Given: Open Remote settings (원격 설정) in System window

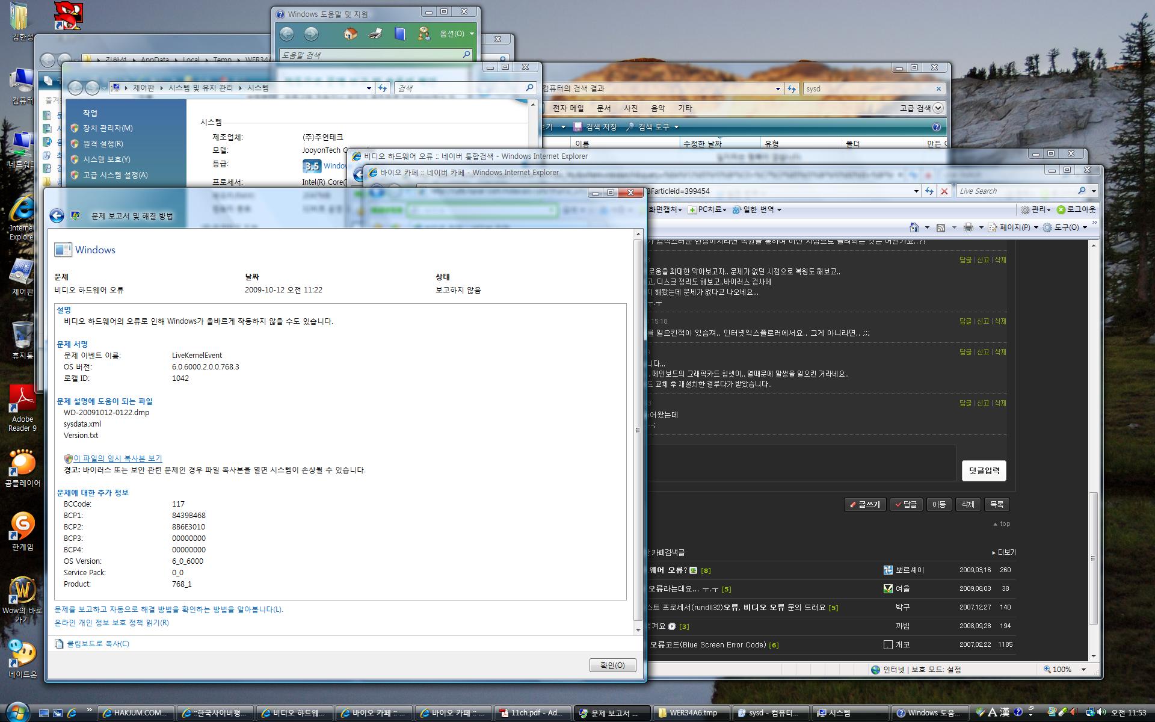Looking at the screenshot, I should click(x=103, y=144).
